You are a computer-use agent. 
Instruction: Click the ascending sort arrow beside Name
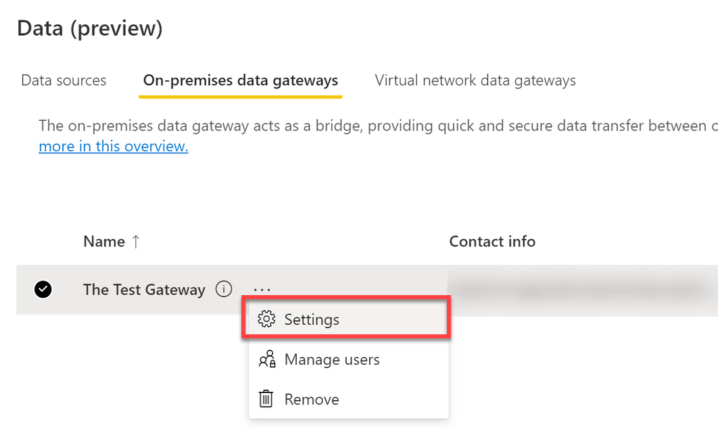click(135, 242)
